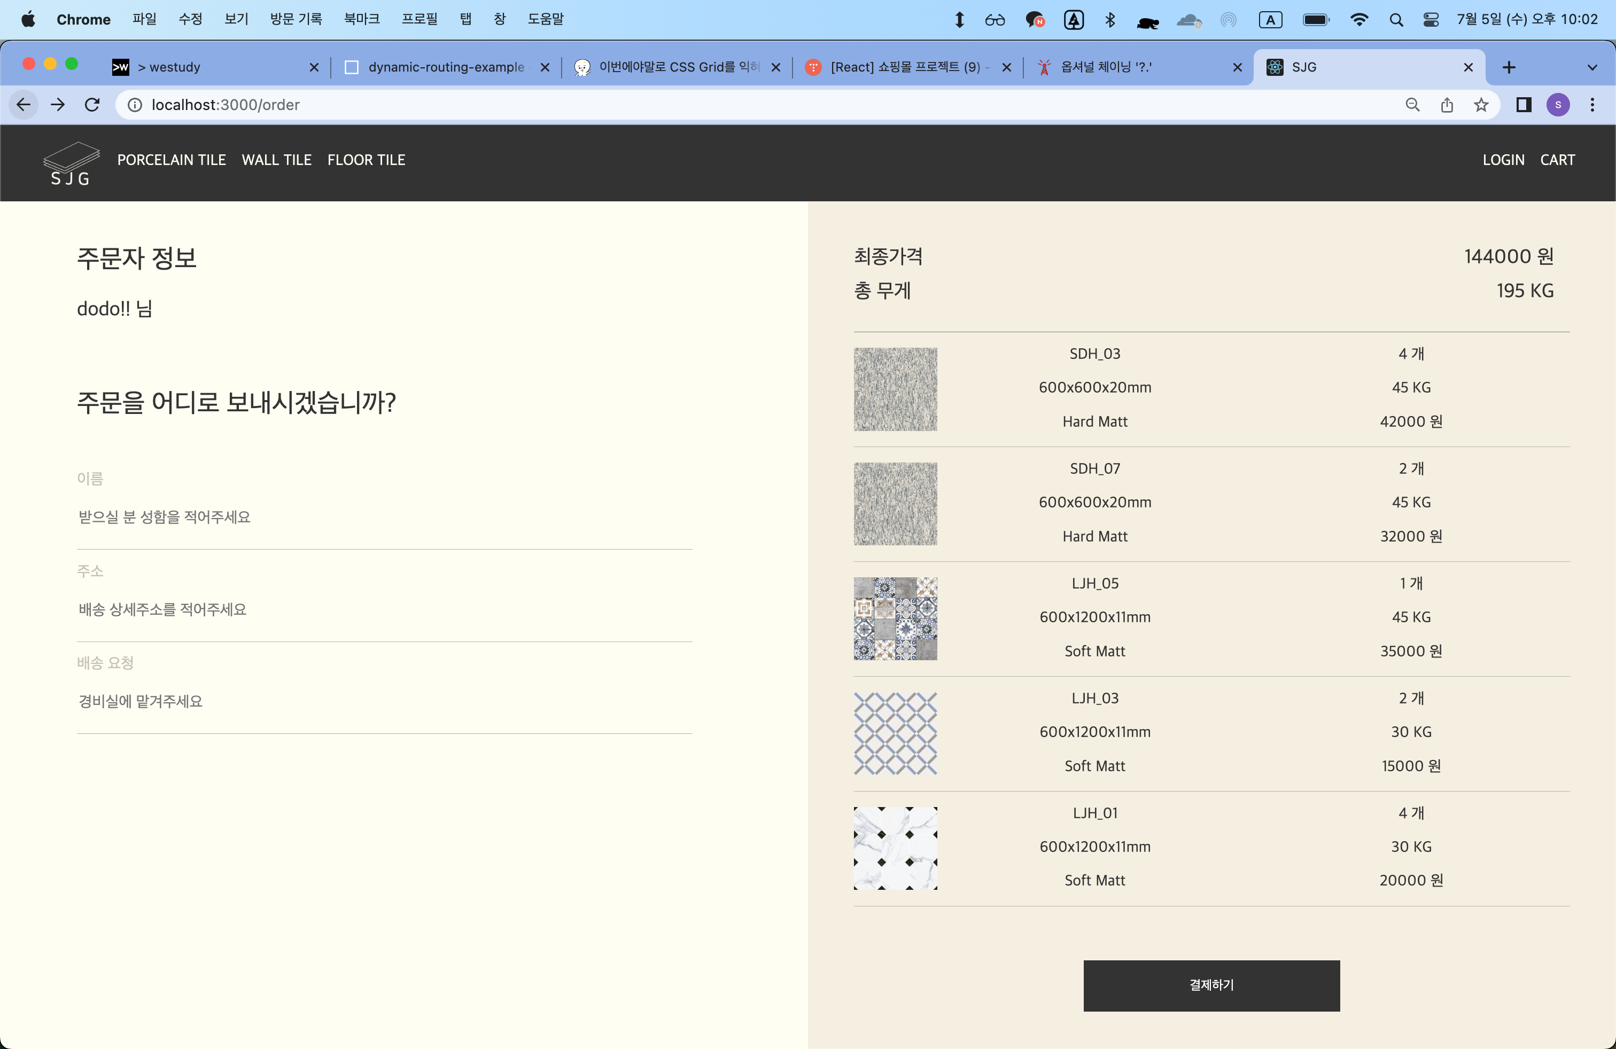
Task: Open the 북마크 menu in menu bar
Action: (x=361, y=19)
